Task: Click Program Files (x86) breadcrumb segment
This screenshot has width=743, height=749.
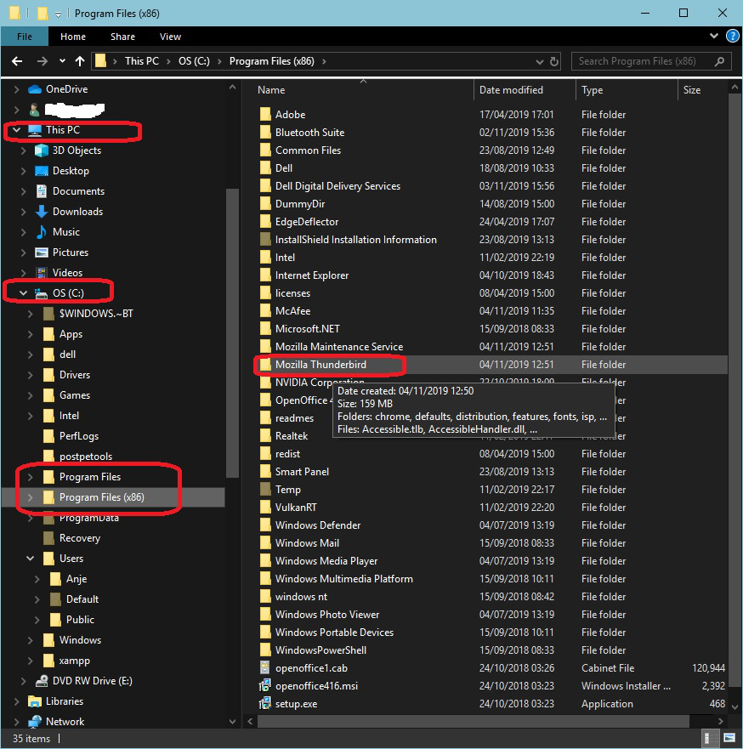Action: click(272, 61)
